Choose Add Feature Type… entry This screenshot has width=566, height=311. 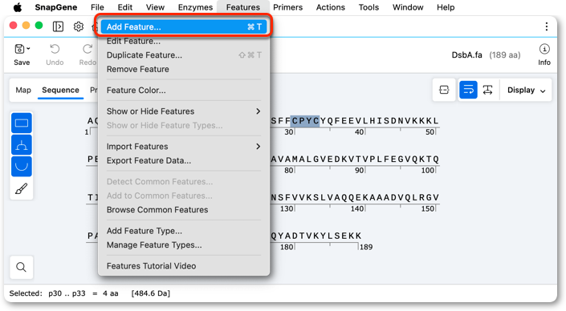coord(183,231)
